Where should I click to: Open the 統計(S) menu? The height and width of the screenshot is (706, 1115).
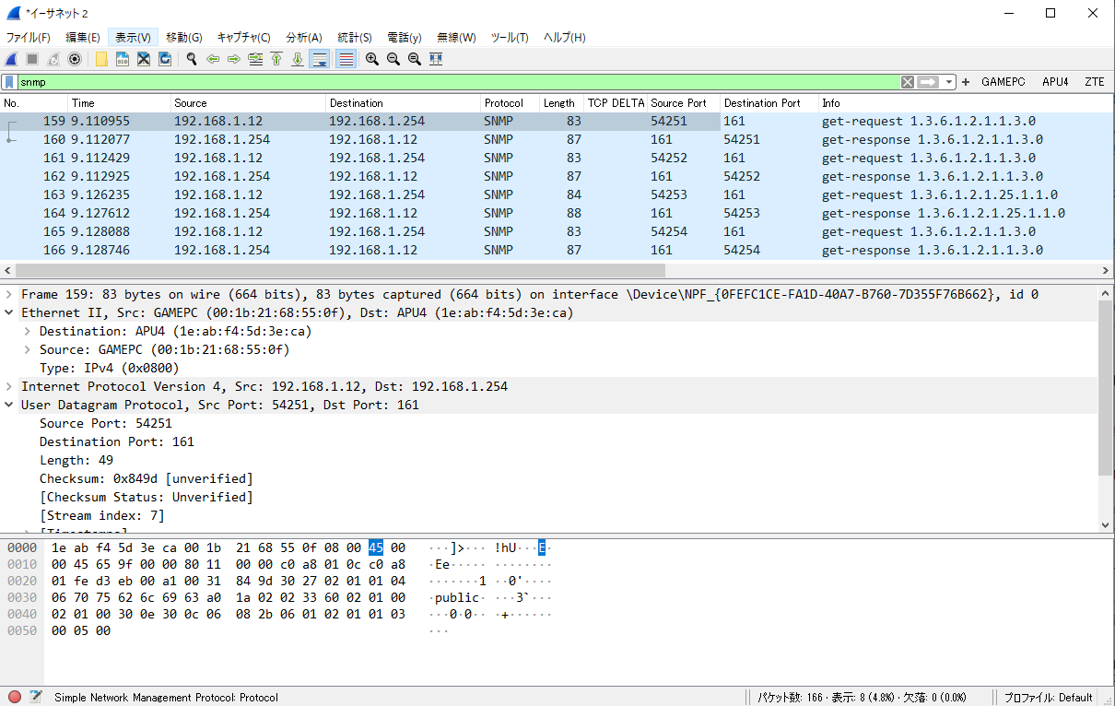355,38
